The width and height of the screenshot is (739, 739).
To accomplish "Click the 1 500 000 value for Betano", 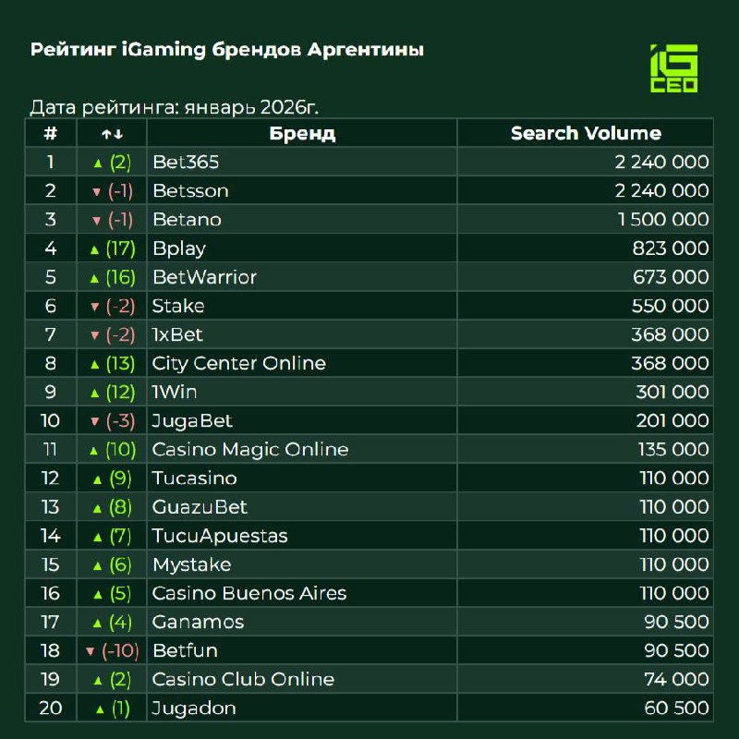I will click(661, 220).
